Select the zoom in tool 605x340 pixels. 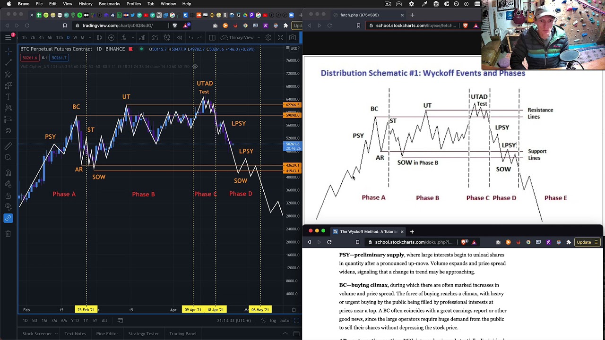coord(8,157)
